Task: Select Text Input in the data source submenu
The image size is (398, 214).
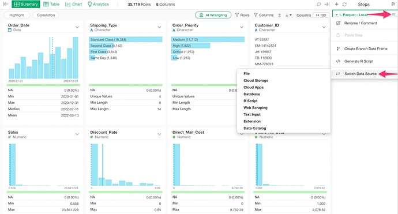Action: [252, 114]
